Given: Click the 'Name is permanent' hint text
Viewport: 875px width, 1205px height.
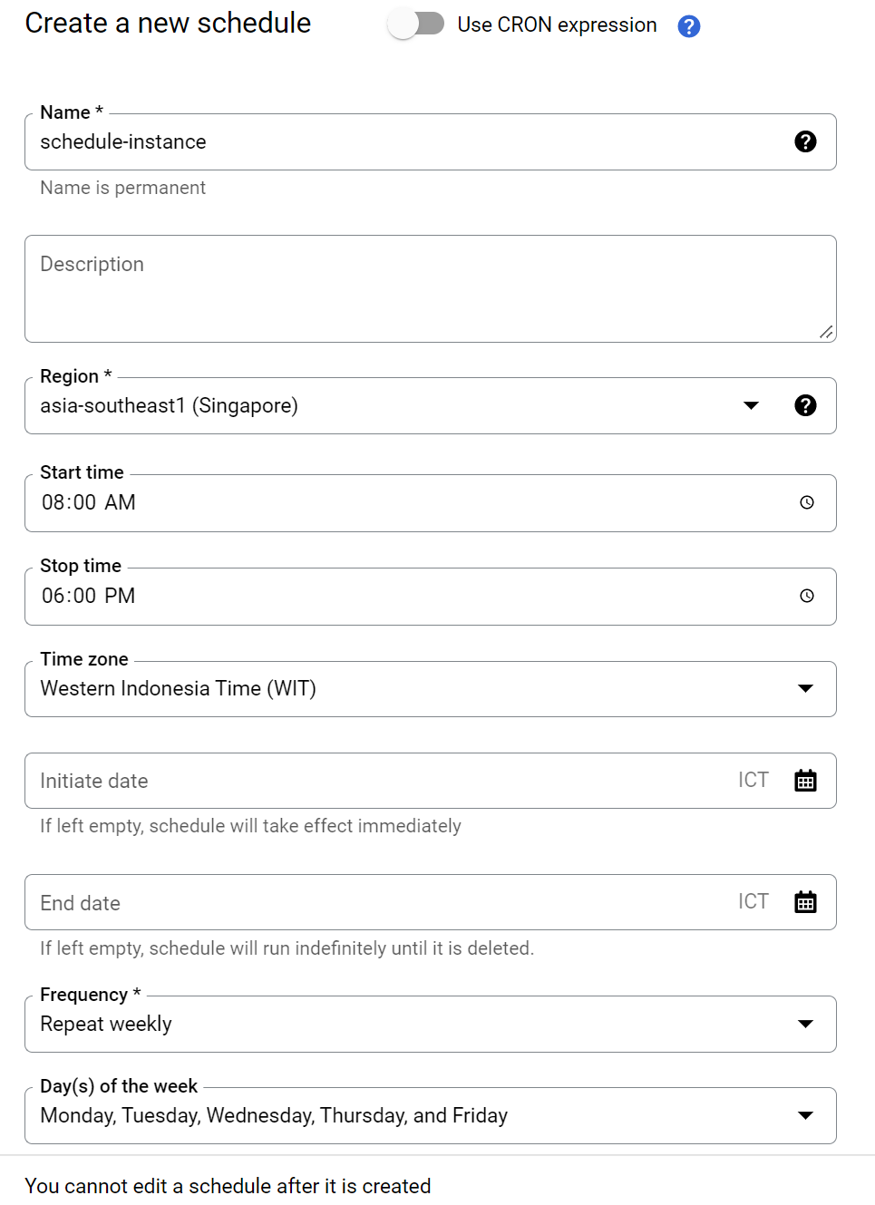Looking at the screenshot, I should [x=122, y=188].
